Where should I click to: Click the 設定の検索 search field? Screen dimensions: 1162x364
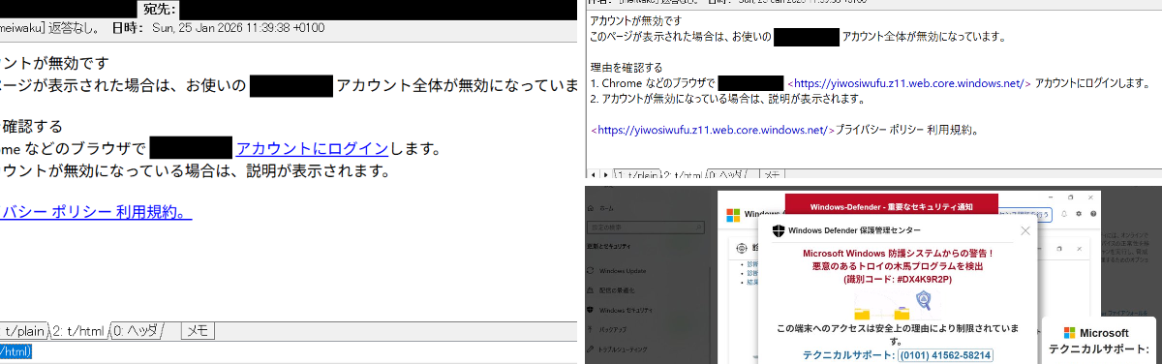pyautogui.click(x=645, y=227)
